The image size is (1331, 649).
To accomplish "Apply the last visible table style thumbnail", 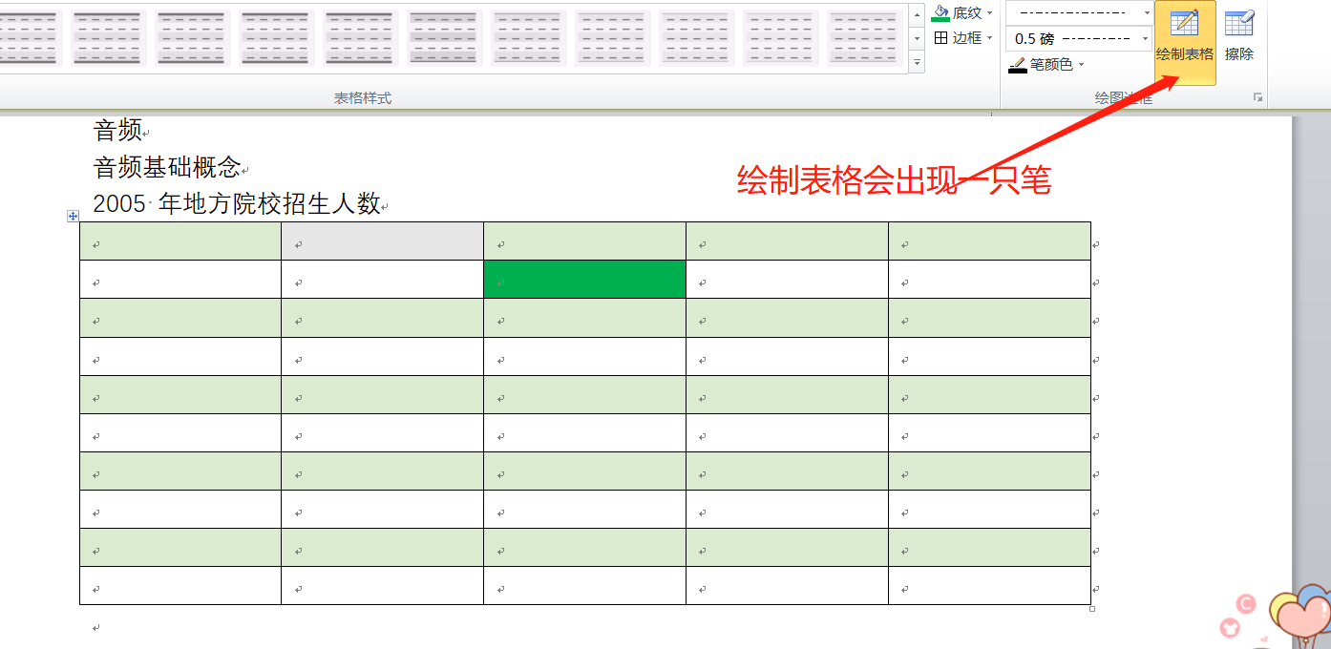I will coord(864,38).
